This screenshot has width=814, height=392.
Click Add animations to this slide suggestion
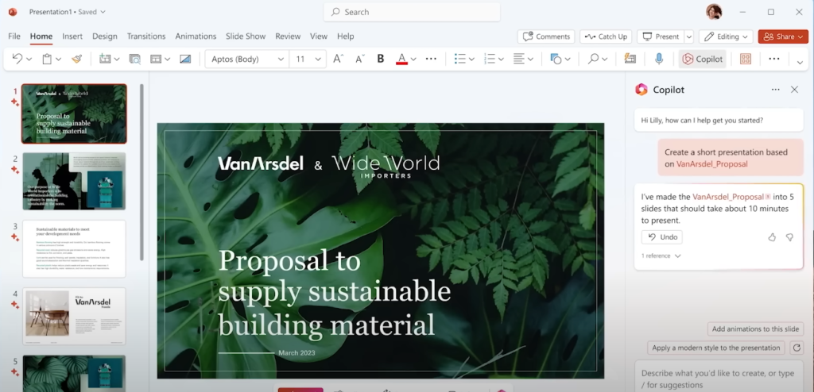tap(755, 329)
